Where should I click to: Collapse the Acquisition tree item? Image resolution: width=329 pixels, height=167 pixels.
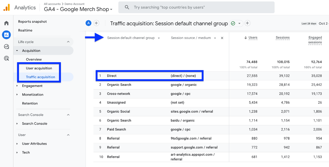coord(17,51)
